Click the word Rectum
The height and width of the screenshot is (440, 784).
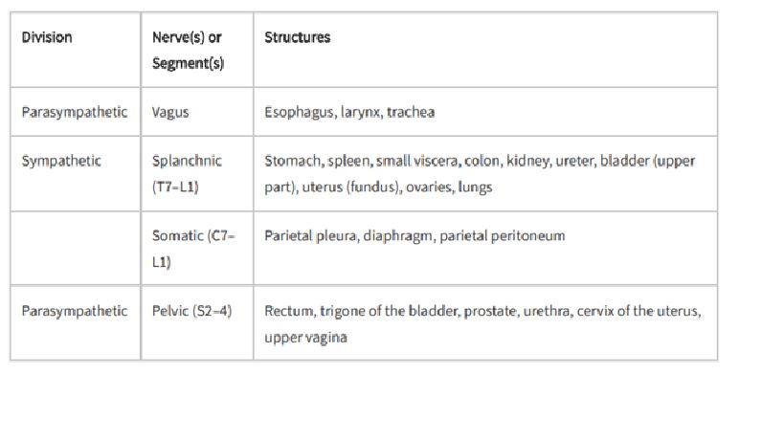[x=286, y=311]
